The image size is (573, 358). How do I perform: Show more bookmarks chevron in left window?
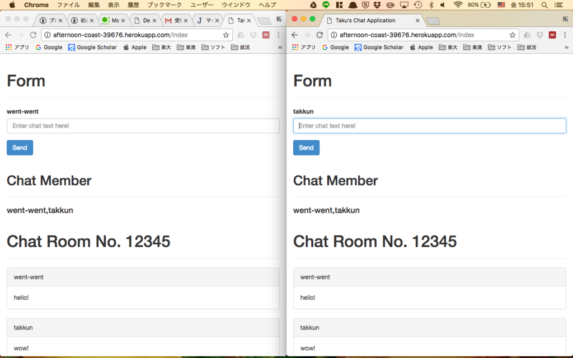pyautogui.click(x=280, y=47)
